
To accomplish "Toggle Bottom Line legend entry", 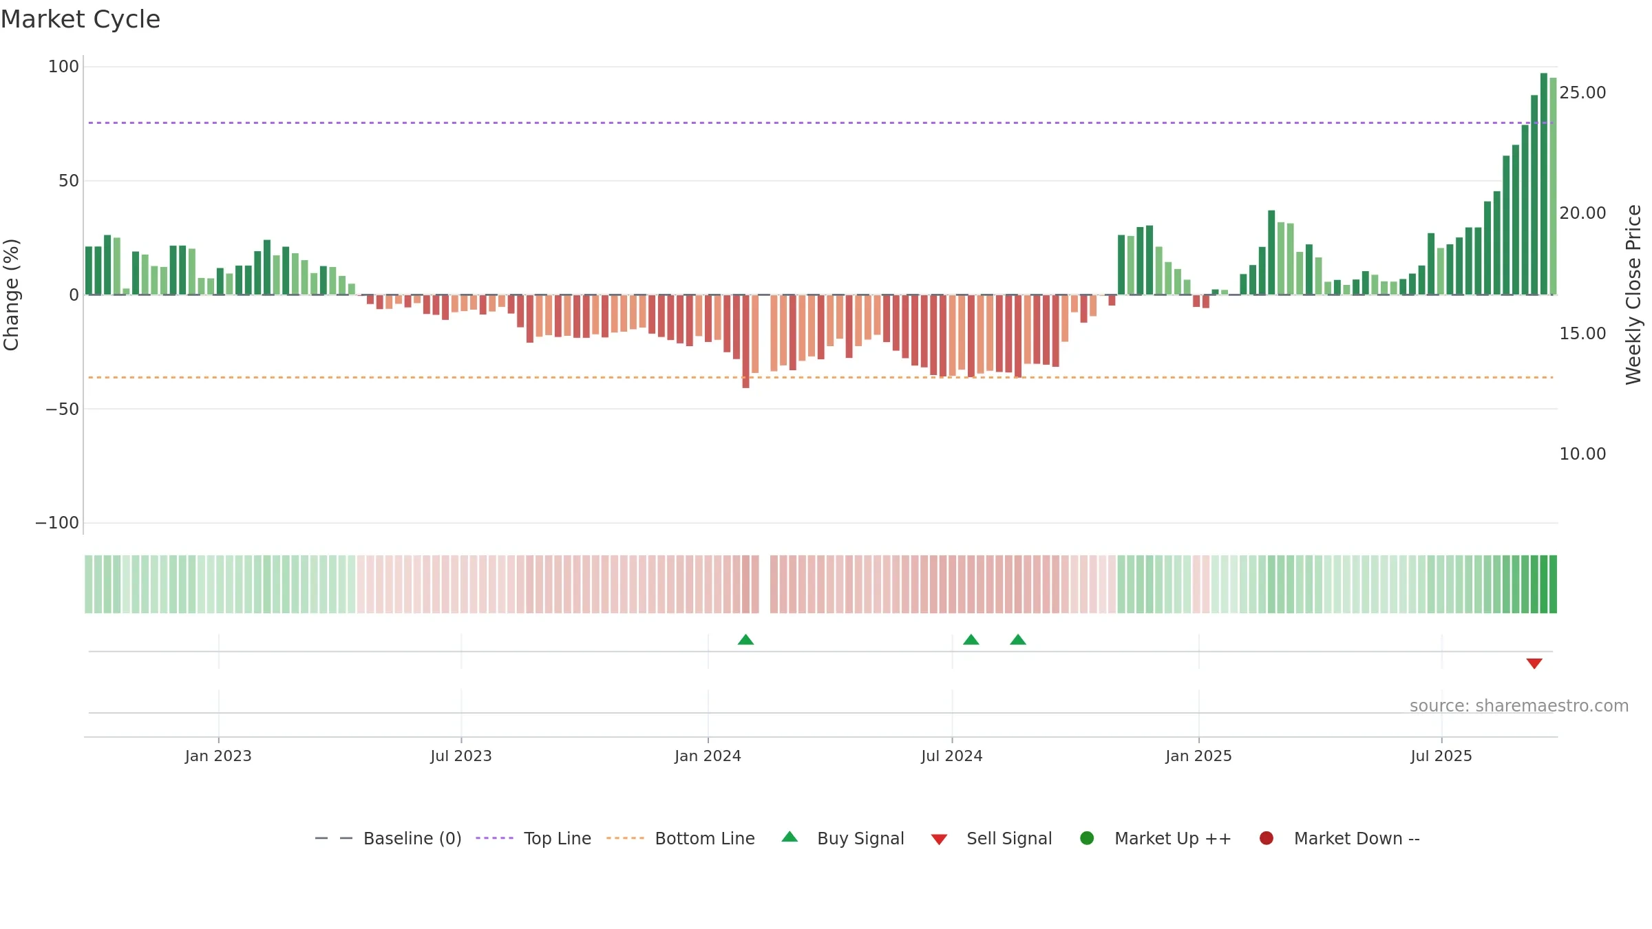I will [x=681, y=838].
